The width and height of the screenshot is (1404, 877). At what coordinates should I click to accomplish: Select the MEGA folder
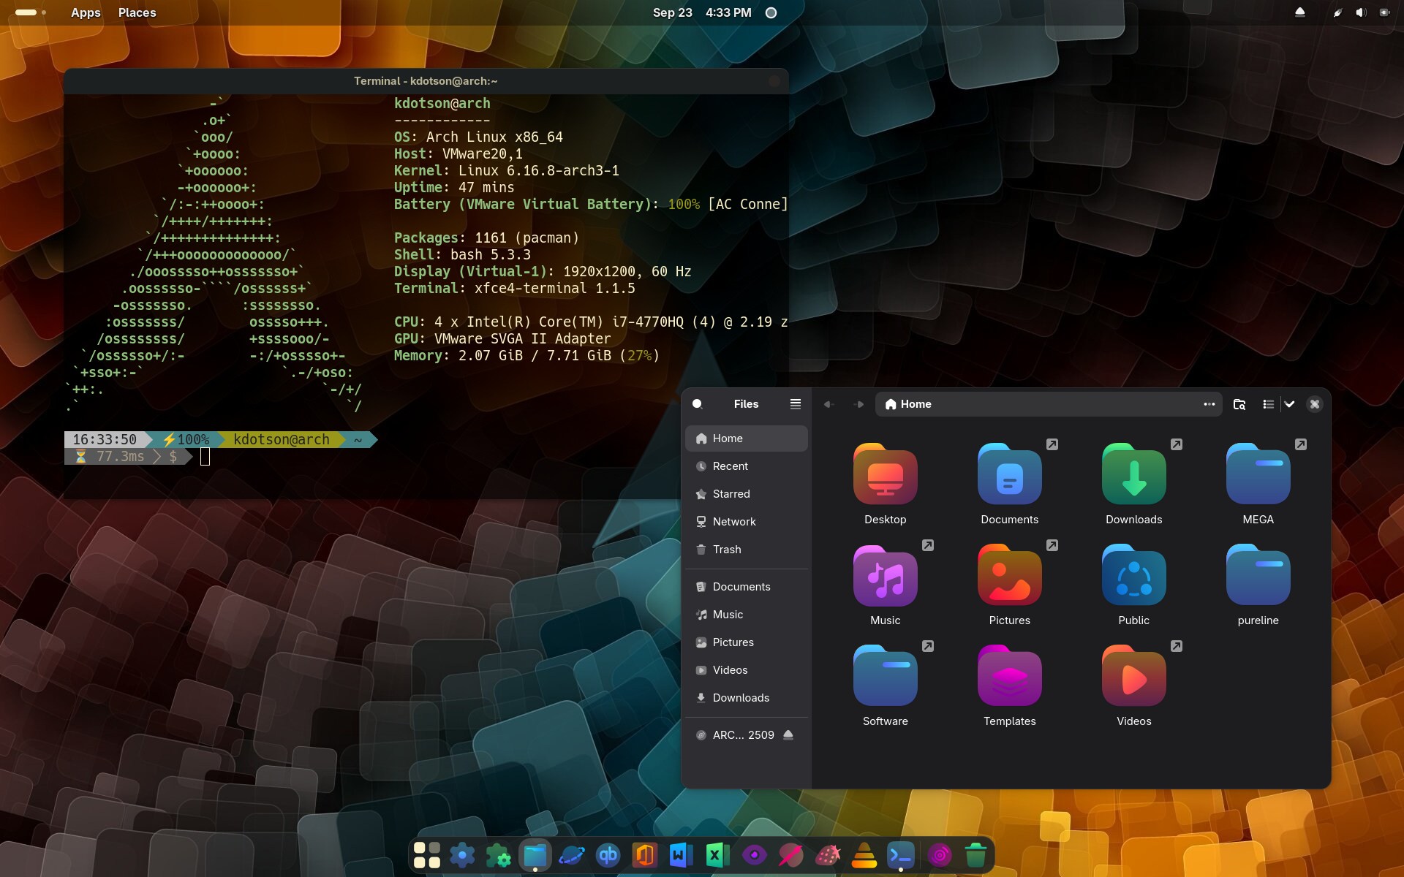click(1258, 474)
